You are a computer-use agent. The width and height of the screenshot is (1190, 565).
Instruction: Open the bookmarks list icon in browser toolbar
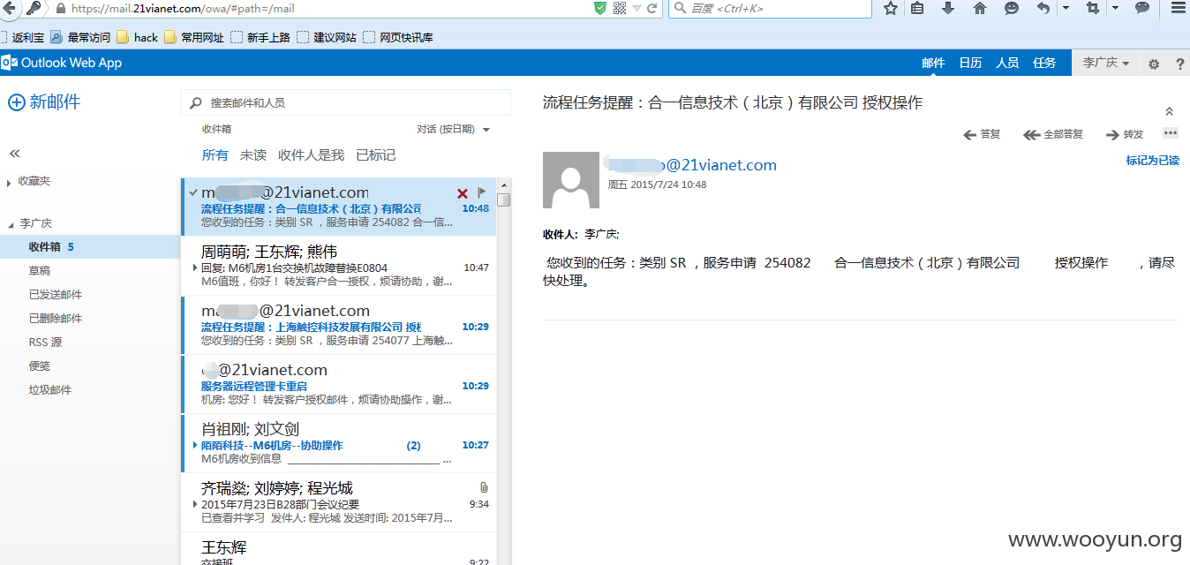click(x=918, y=8)
